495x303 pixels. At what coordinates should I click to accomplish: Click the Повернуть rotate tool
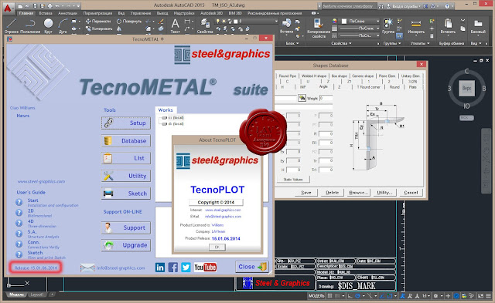pyautogui.click(x=129, y=21)
